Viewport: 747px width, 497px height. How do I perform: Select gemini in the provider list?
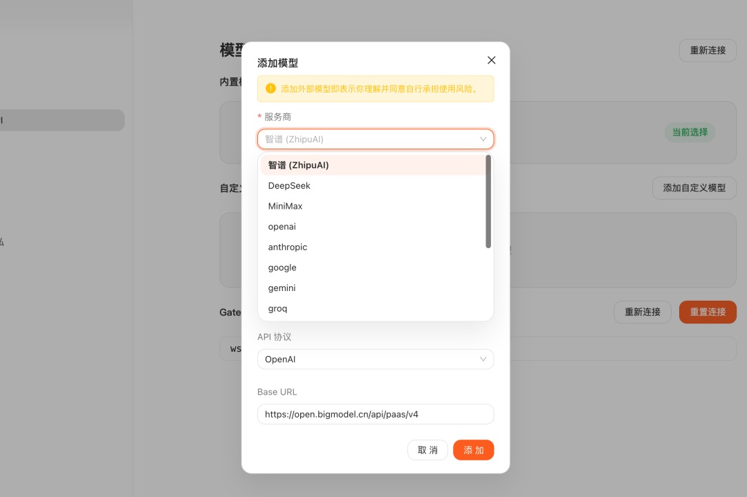coord(281,288)
